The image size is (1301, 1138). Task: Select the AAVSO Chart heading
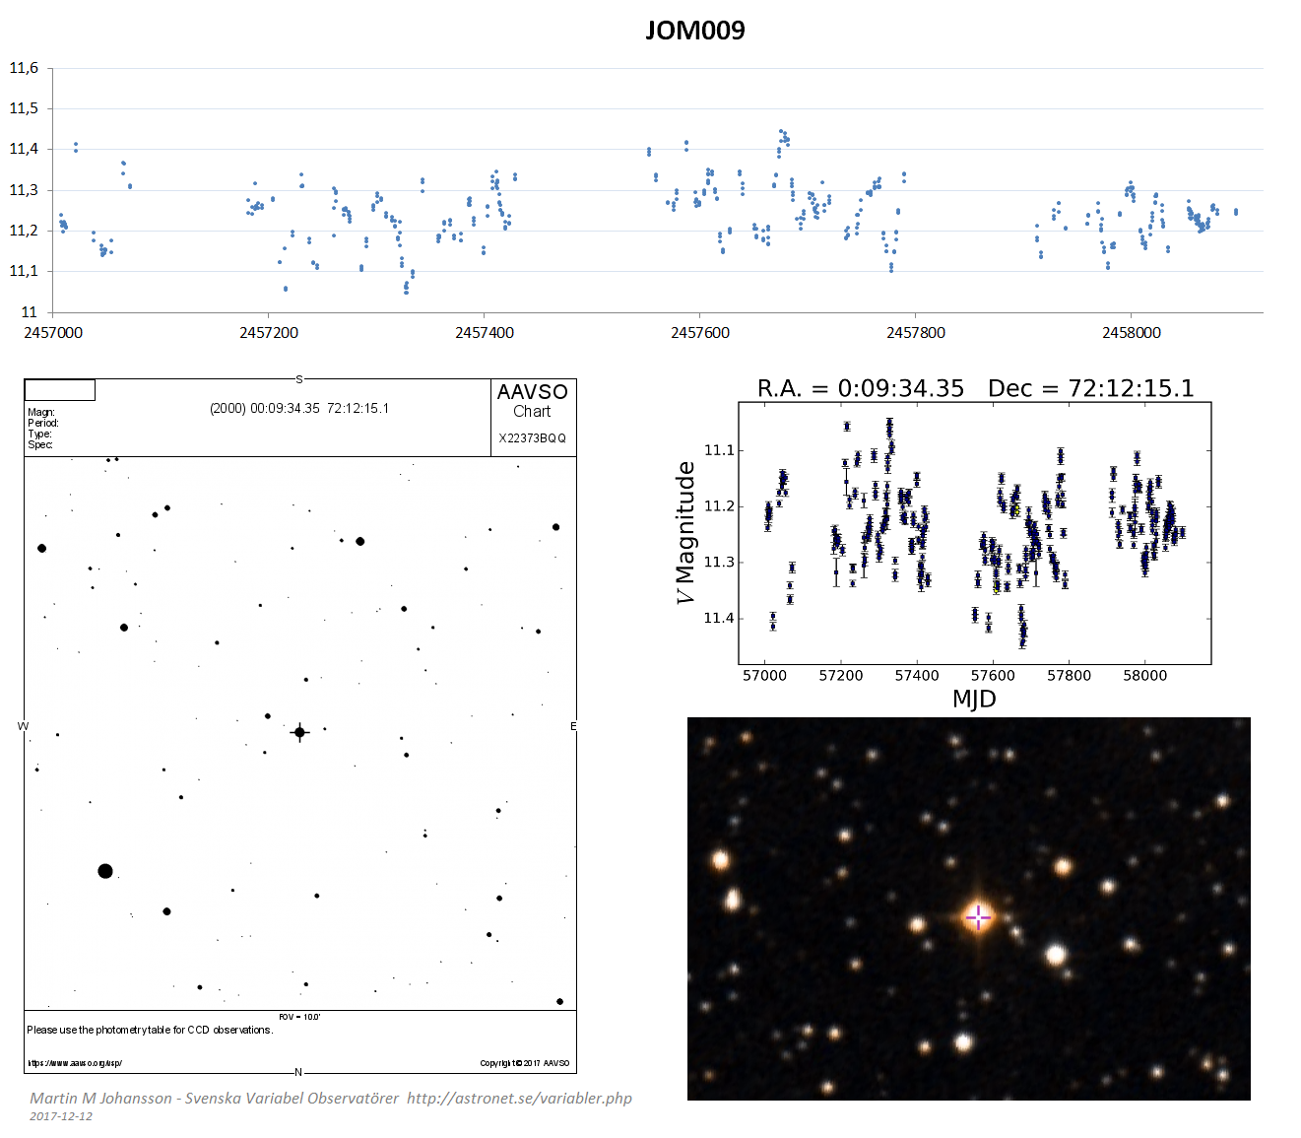(532, 400)
